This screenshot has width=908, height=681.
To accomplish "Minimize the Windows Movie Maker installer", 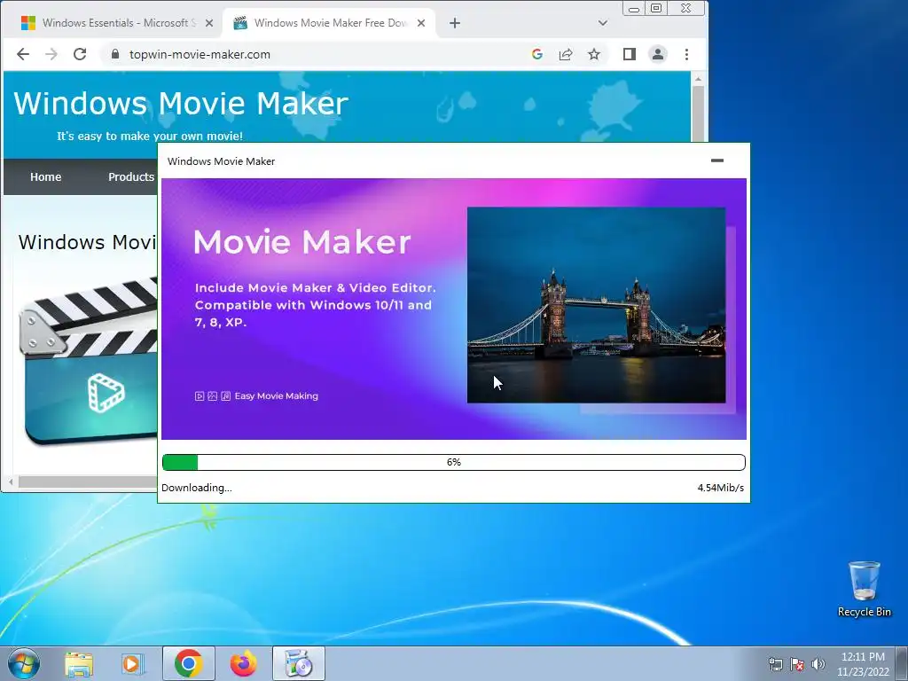I will point(717,160).
